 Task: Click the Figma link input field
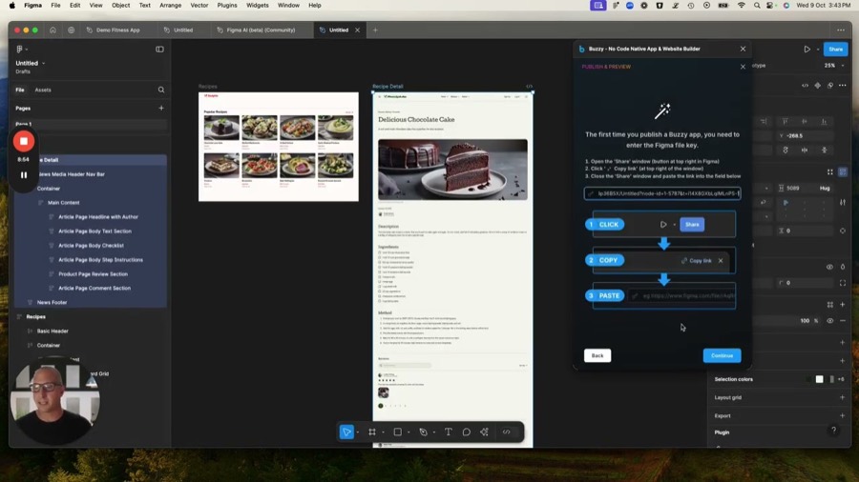[x=662, y=193]
